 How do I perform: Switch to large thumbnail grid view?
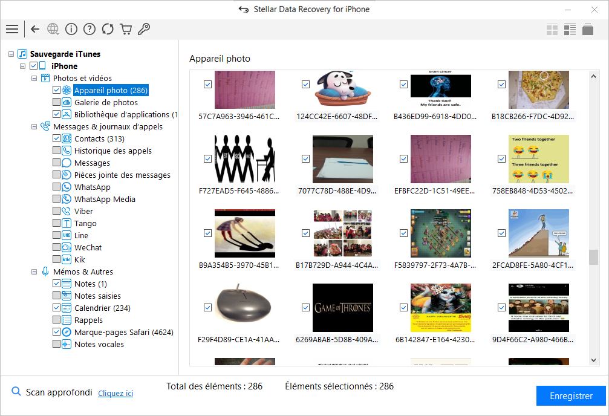[x=552, y=30]
